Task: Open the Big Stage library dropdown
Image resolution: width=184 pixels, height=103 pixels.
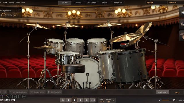Action: pos(157,3)
